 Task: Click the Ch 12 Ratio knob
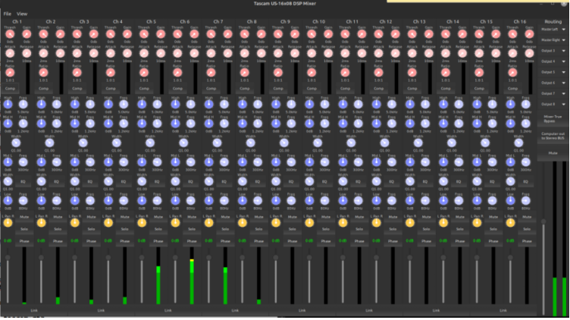pos(378,73)
